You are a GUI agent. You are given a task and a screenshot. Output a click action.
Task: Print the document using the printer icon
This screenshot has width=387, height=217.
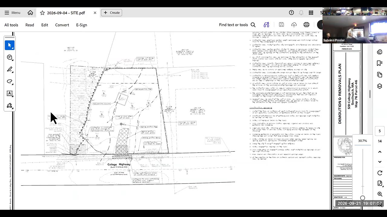pos(307,25)
